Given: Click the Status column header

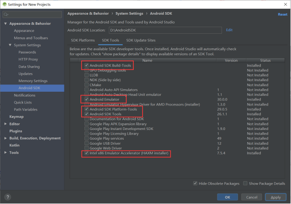Looking at the screenshot, I should pos(265,60).
